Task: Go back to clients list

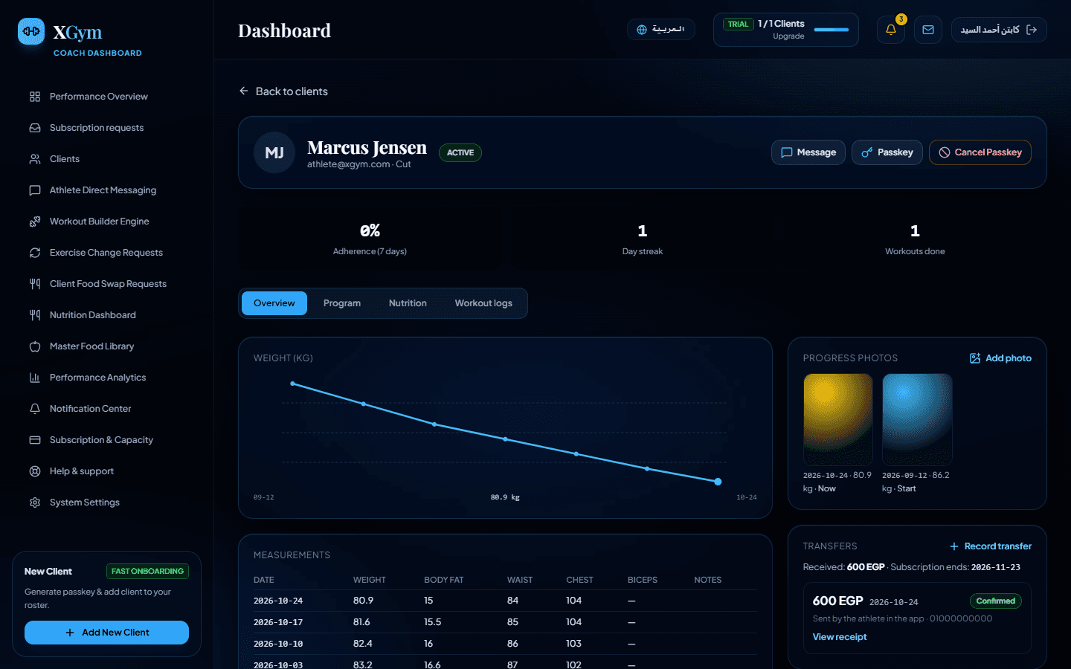Action: [283, 91]
